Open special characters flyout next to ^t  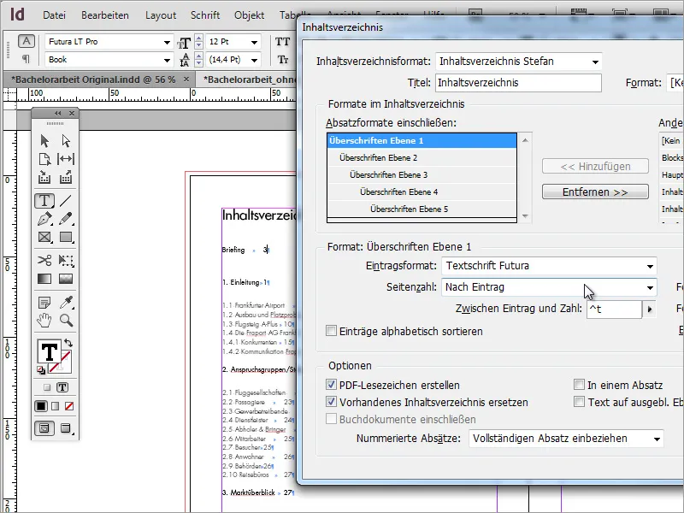(x=650, y=309)
